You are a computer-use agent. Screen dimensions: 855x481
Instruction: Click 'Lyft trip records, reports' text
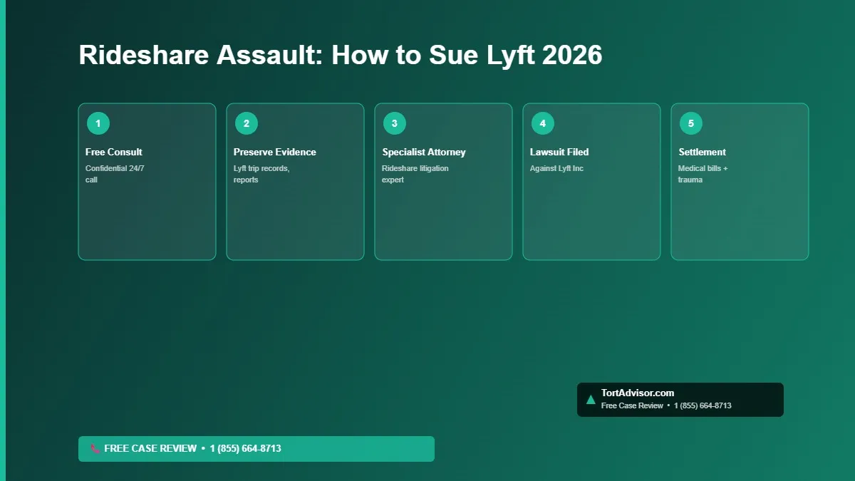[261, 174]
